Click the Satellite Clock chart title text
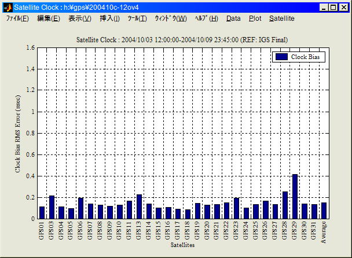Image resolution: width=352 pixels, height=258 pixels. 182,39
